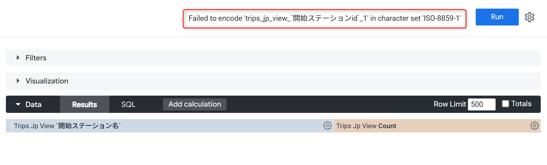Expand Filters using its arrow icon
Viewport: 547px width, 165px height.
point(18,58)
